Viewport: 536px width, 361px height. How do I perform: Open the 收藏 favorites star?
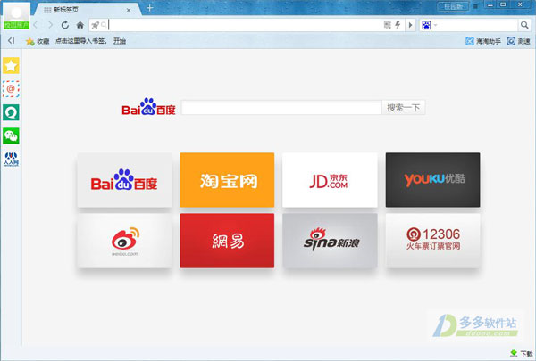click(38, 41)
